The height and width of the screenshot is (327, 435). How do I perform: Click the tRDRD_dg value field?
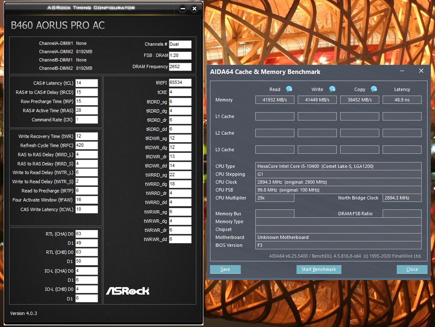pyautogui.click(x=180, y=111)
